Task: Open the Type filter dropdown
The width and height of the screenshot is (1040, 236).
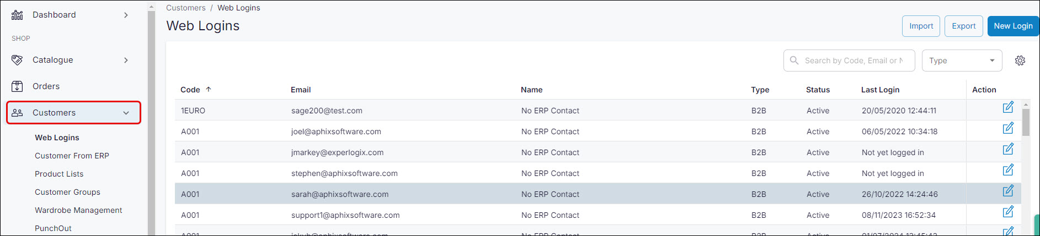Action: [x=962, y=61]
